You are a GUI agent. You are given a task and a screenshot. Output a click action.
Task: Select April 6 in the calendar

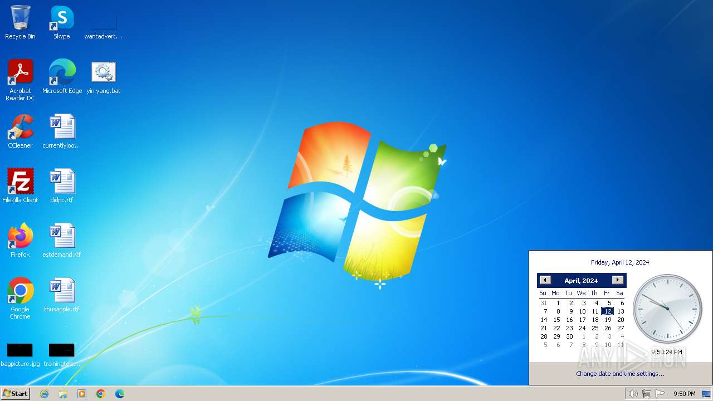[x=622, y=303]
